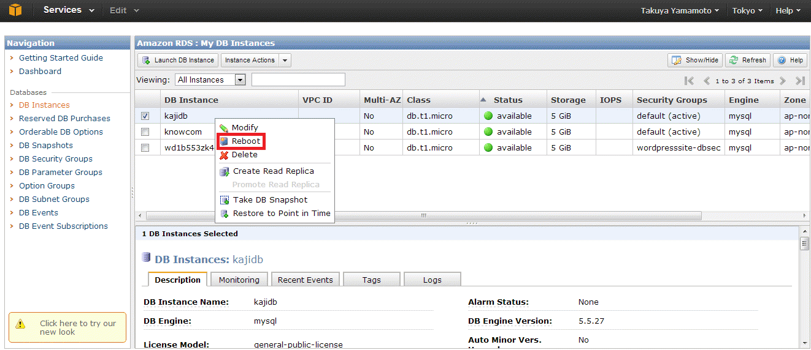The image size is (811, 350).
Task: Open DB Instances in navigation
Action: (x=44, y=105)
